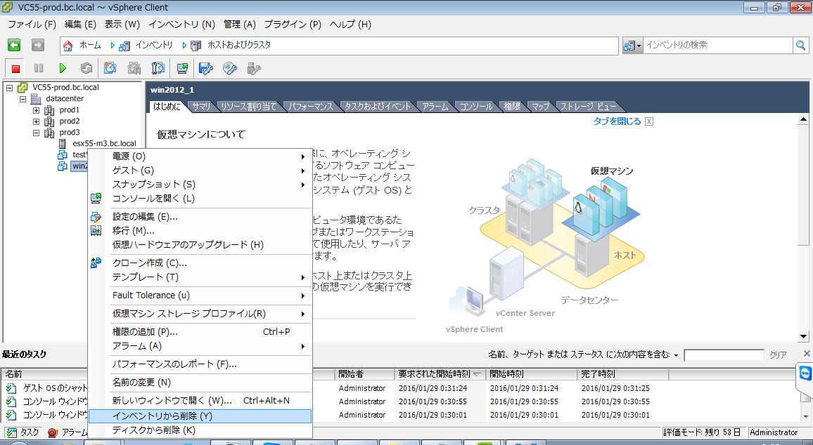This screenshot has height=445, width=813.
Task: Expand the prod2 cluster node
Action: [x=37, y=121]
